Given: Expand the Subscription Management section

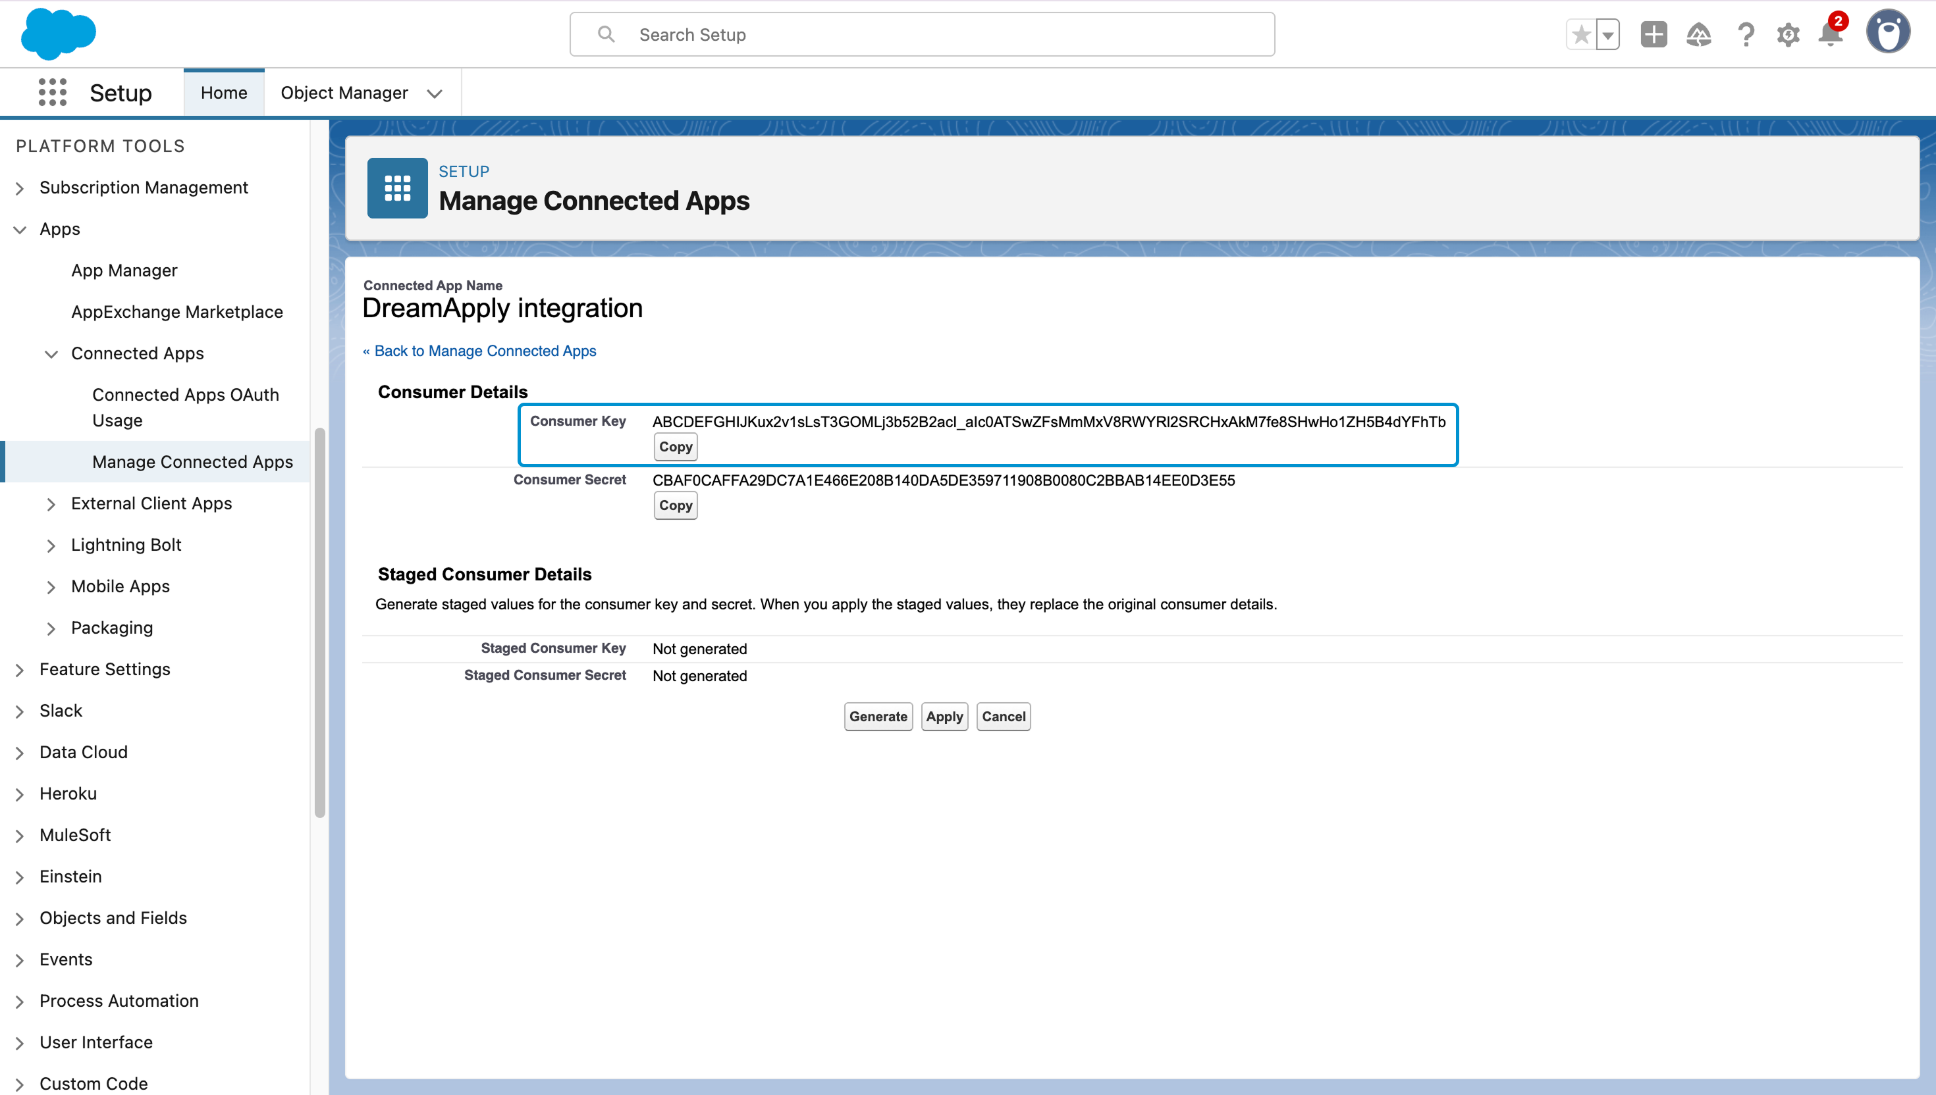Looking at the screenshot, I should click(x=20, y=188).
